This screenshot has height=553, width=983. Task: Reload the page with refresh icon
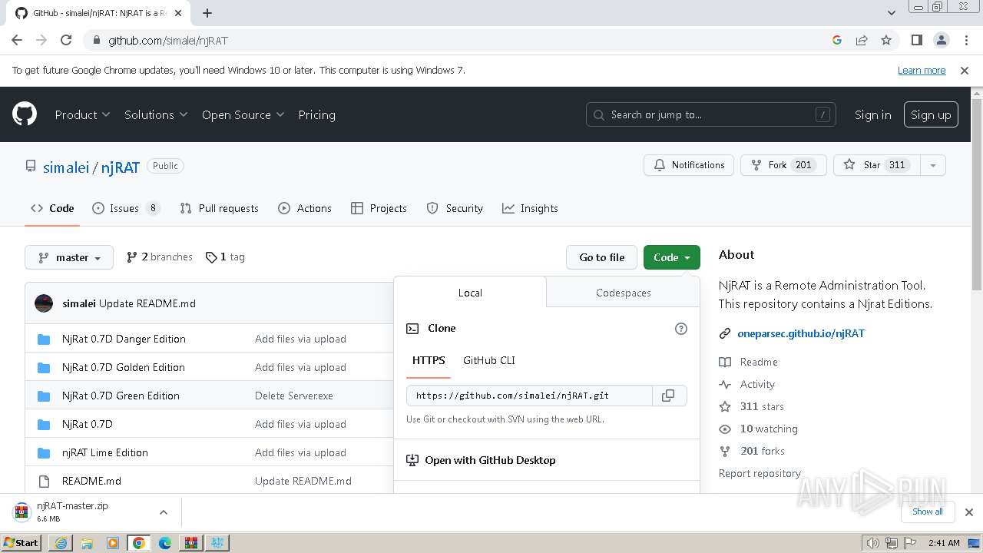point(66,40)
